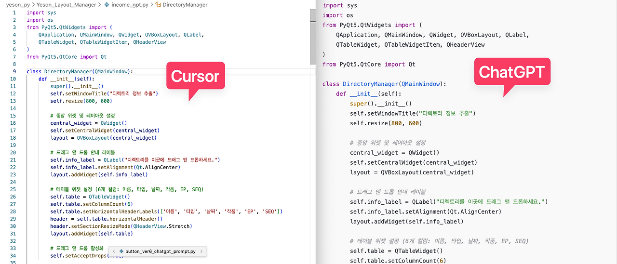Viewport: 617px width, 264px height.
Task: Click the Python file icon beside income_gpt.py breadcrumb
Action: [107, 5]
